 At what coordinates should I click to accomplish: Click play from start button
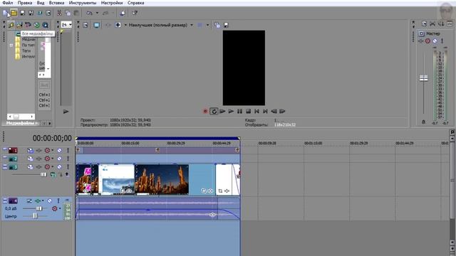(x=222, y=111)
